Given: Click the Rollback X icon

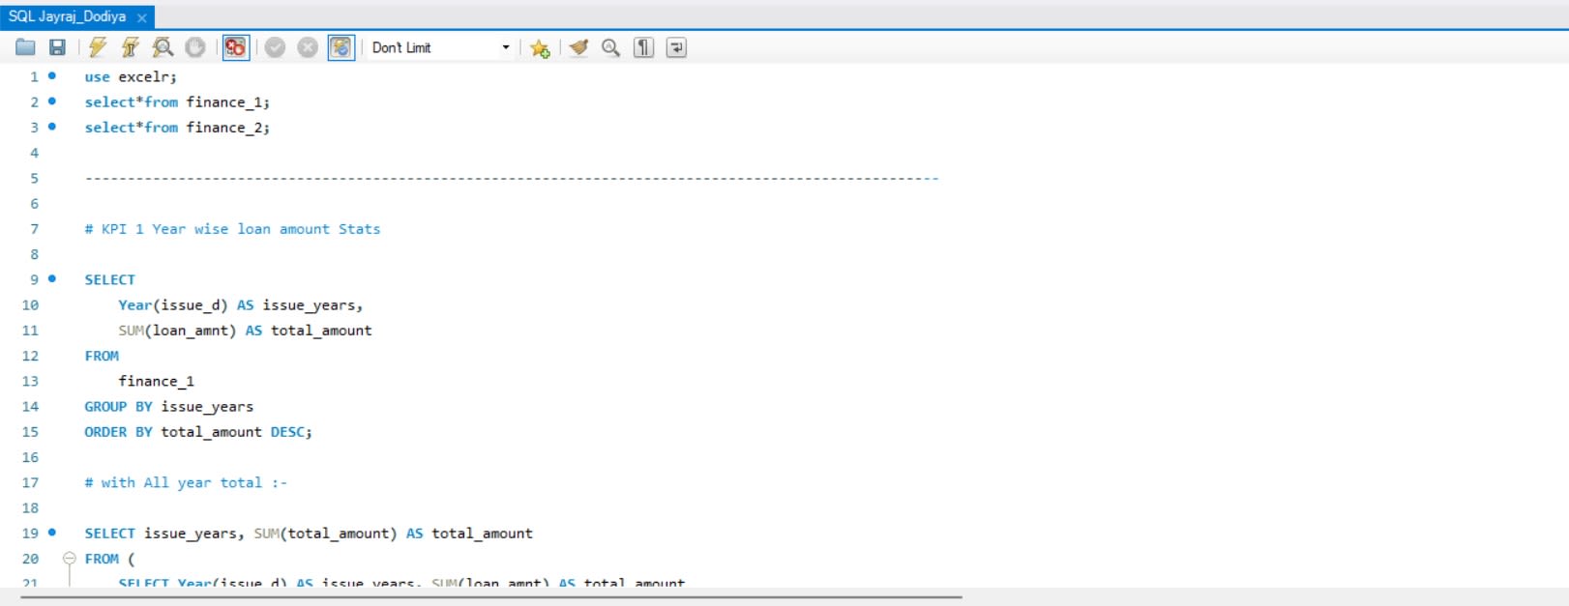Looking at the screenshot, I should (308, 47).
